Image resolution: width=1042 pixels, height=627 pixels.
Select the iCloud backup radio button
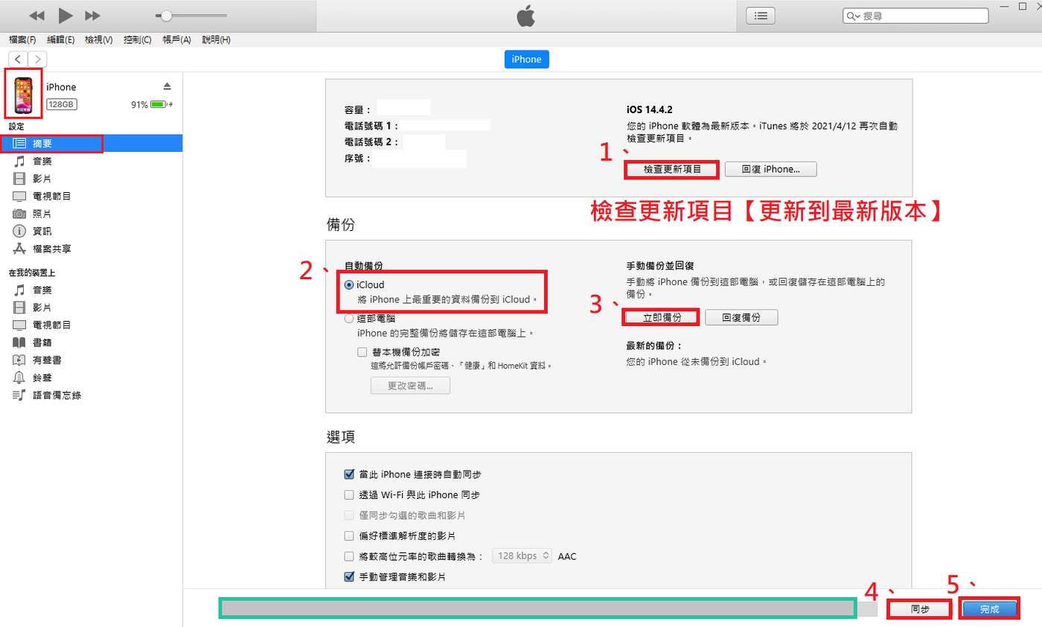(349, 285)
